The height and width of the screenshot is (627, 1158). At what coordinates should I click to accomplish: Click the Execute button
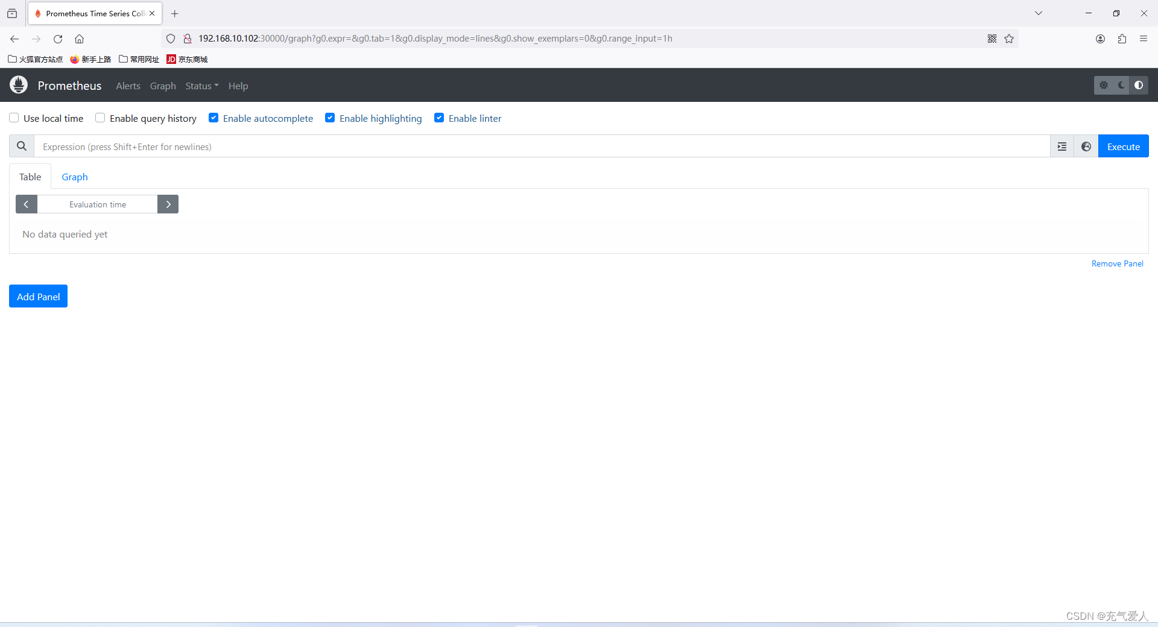(x=1123, y=147)
